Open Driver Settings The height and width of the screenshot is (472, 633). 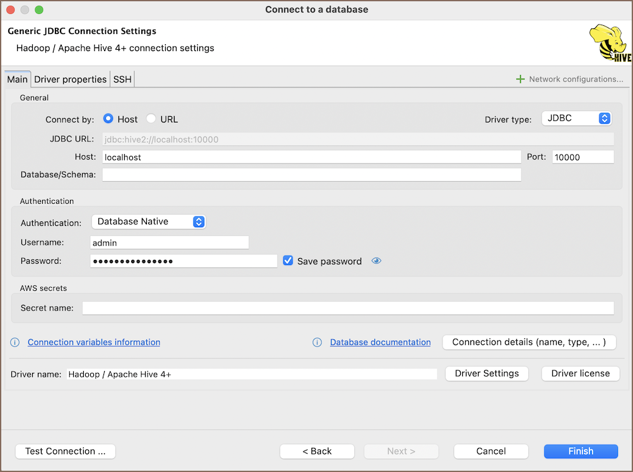click(487, 374)
